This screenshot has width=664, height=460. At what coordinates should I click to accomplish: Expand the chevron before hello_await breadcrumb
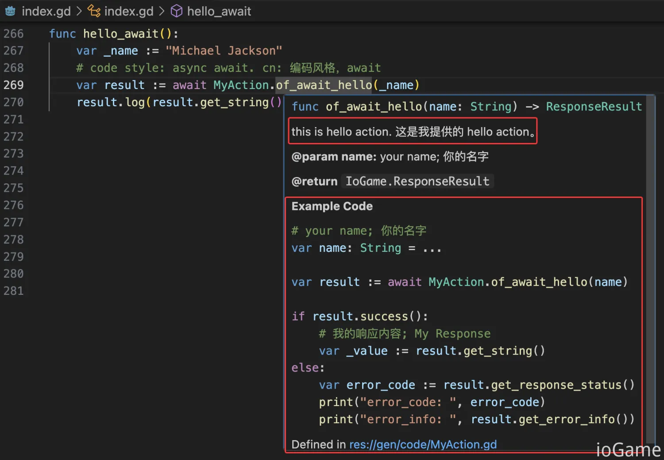pos(162,11)
